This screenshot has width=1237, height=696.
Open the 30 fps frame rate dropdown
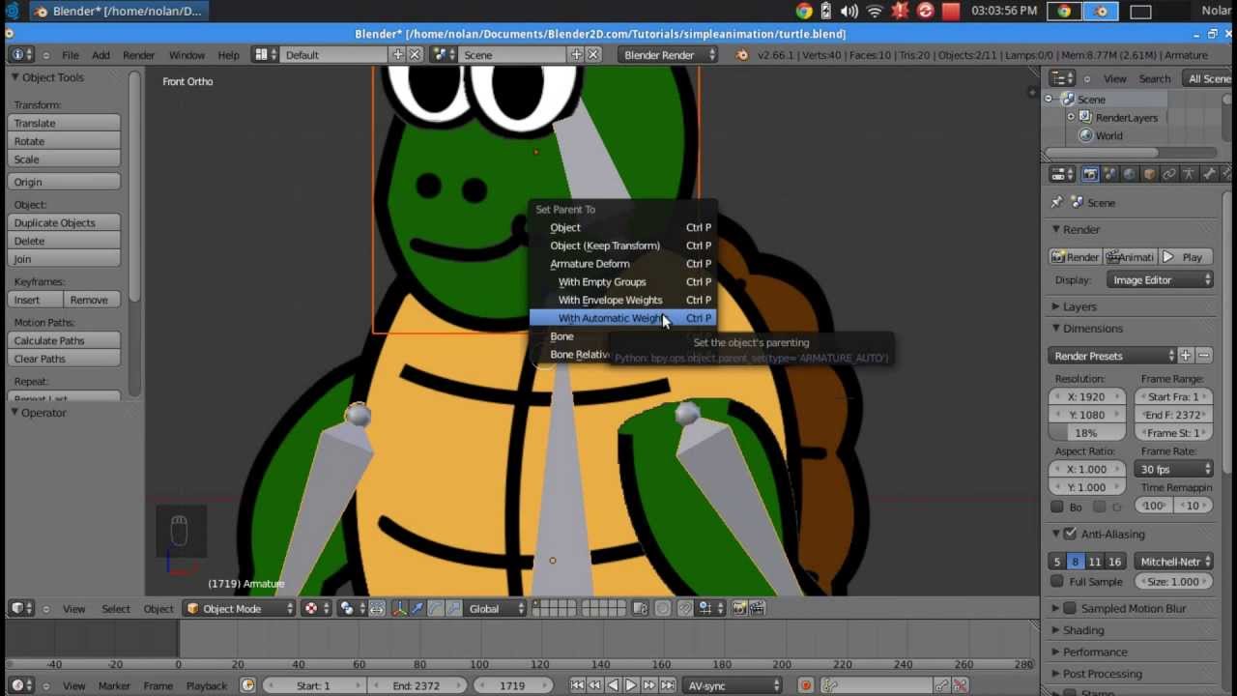coord(1174,470)
